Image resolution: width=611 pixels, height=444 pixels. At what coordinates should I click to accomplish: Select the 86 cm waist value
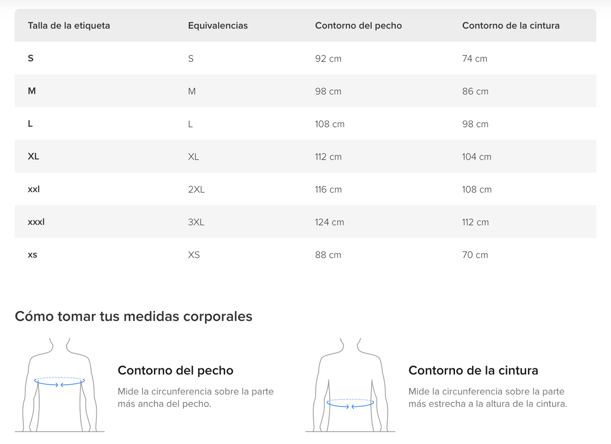click(475, 91)
